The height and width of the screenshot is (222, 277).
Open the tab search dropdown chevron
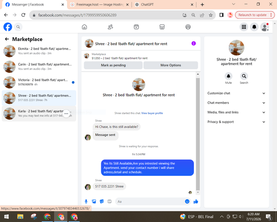pos(234,4)
